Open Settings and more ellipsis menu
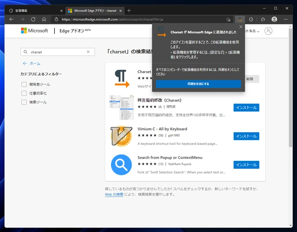This screenshot has height=232, width=297. (286, 19)
